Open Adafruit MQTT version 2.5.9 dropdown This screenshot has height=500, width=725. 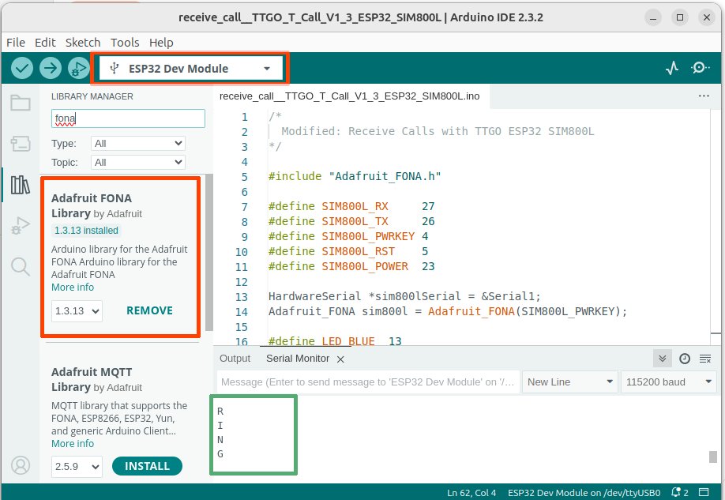pos(77,466)
